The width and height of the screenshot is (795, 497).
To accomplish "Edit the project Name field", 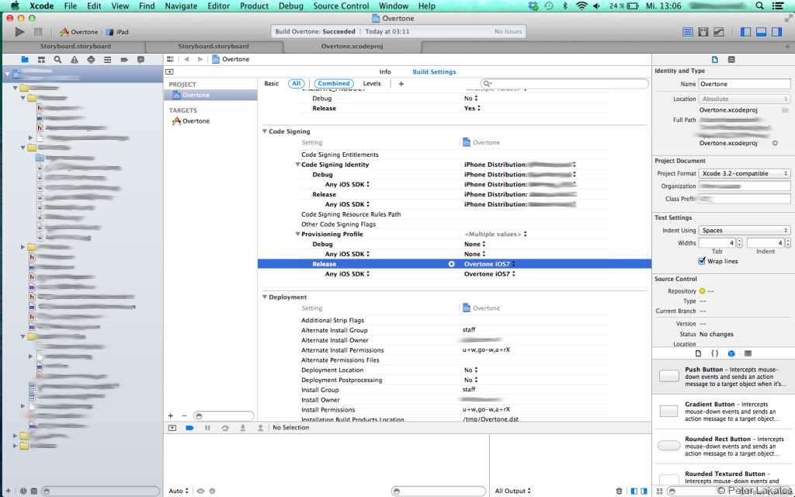I will (x=745, y=84).
